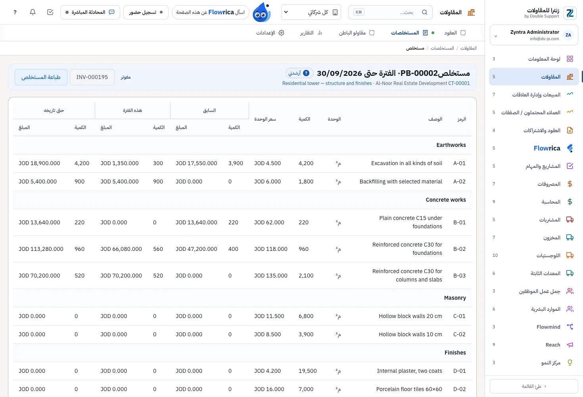Open the مقاولو الباطن subcontractors tab

click(357, 33)
